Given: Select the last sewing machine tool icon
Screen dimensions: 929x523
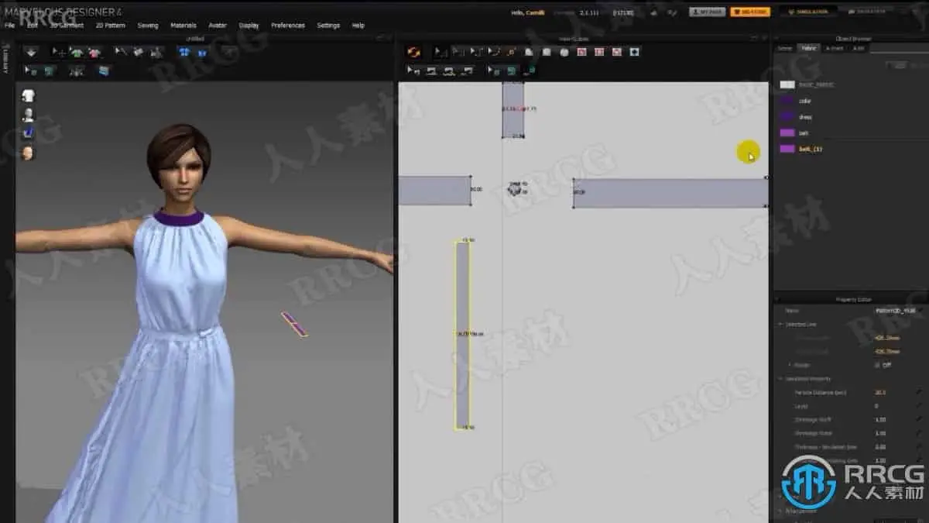Looking at the screenshot, I should (x=468, y=71).
